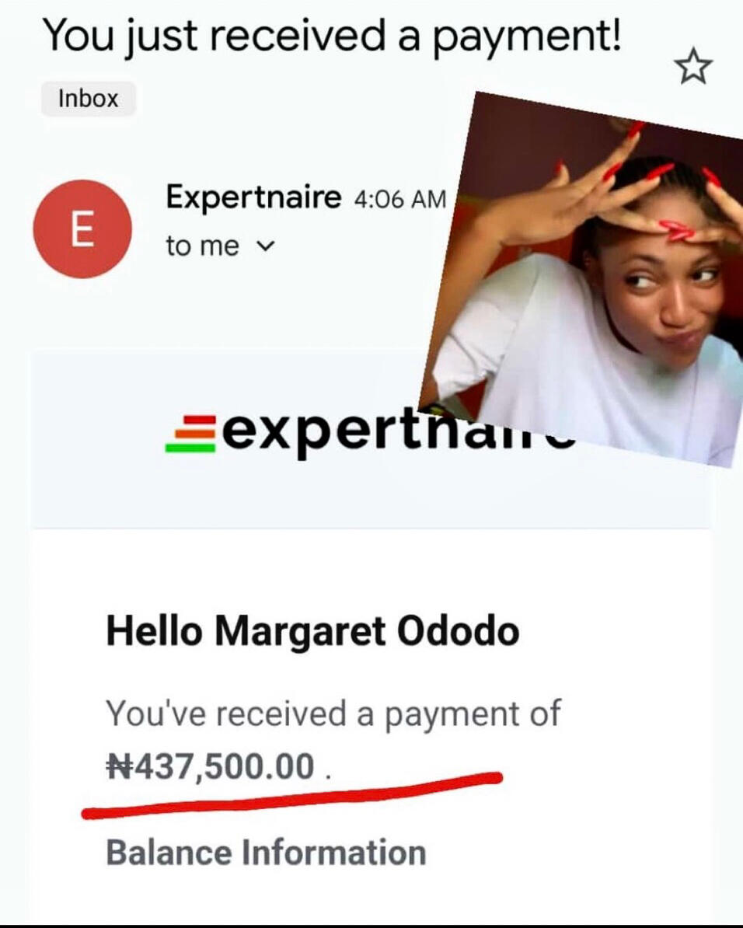The height and width of the screenshot is (928, 743).
Task: Click the ₦437,500.00 payment amount
Action: coord(210,766)
